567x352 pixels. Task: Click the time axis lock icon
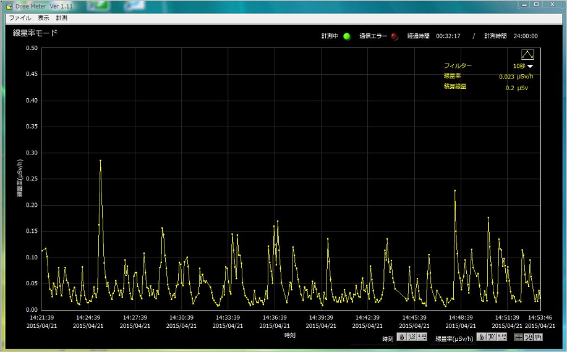(401, 337)
